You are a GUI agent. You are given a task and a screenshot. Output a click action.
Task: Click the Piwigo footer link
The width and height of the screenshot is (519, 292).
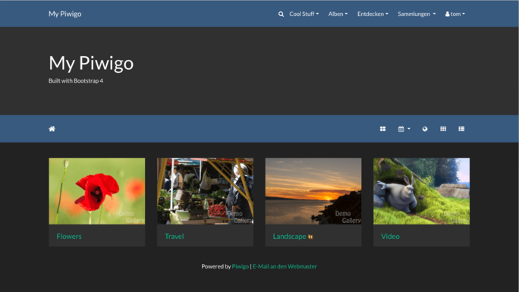click(241, 266)
